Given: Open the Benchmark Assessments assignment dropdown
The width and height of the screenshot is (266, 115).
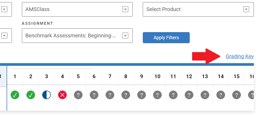Looking at the screenshot, I should (77, 36).
